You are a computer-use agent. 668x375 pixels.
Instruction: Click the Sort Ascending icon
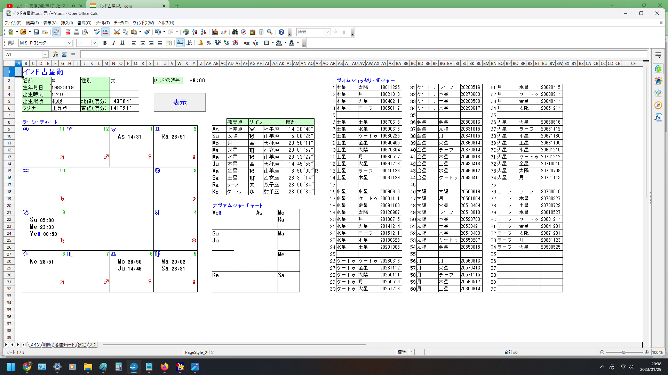pyautogui.click(x=195, y=32)
